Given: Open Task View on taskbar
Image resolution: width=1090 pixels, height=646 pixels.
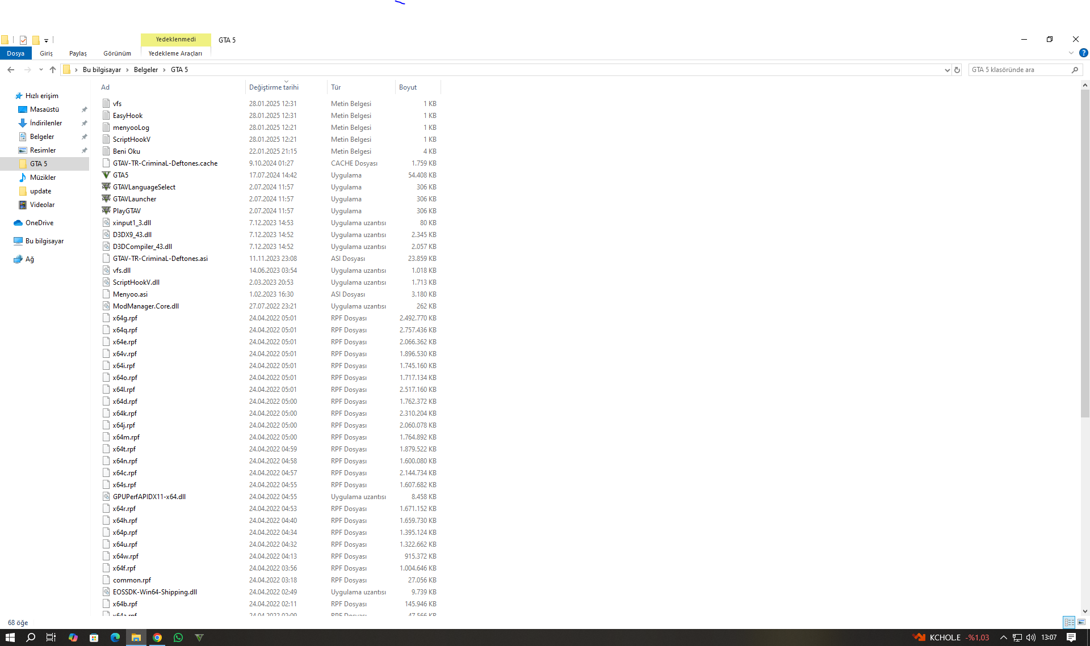Looking at the screenshot, I should tap(51, 637).
